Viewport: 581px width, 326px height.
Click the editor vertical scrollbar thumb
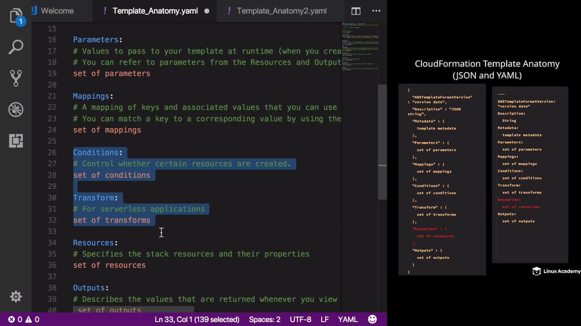[x=382, y=142]
